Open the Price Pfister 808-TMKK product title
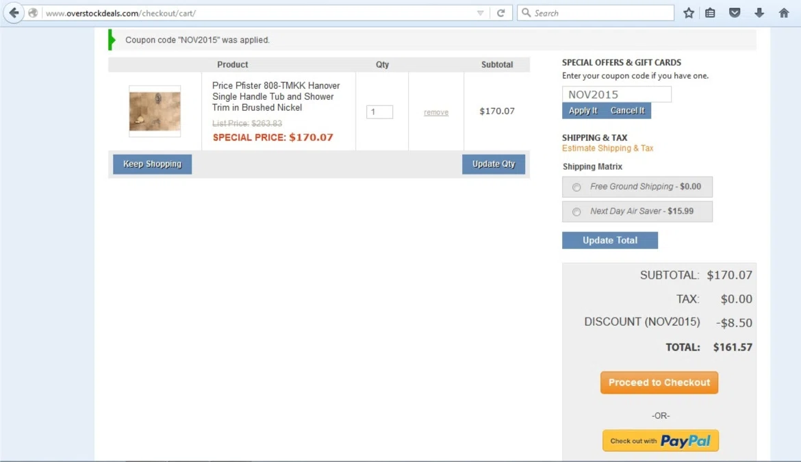This screenshot has width=801, height=462. 276,97
